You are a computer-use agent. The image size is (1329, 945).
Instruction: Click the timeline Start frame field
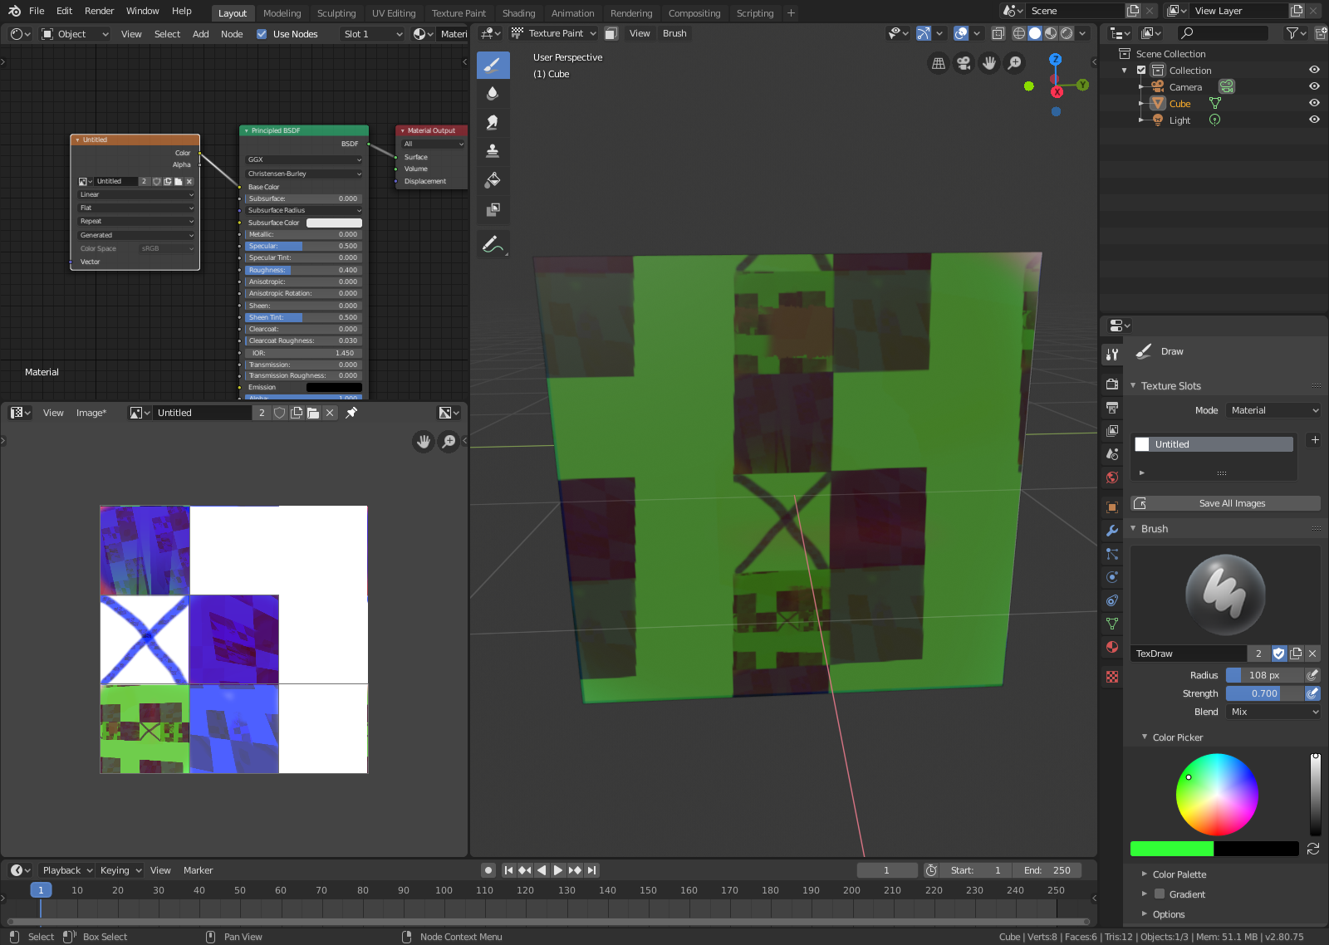(978, 870)
